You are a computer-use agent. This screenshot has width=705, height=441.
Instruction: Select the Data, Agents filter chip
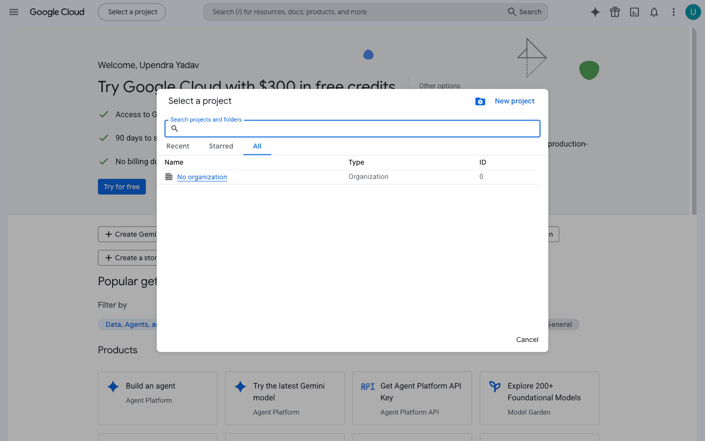tap(128, 324)
